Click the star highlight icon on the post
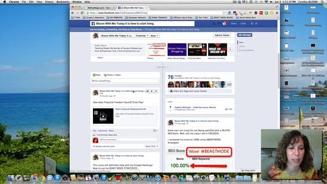The image size is (327, 184). tap(152, 91)
